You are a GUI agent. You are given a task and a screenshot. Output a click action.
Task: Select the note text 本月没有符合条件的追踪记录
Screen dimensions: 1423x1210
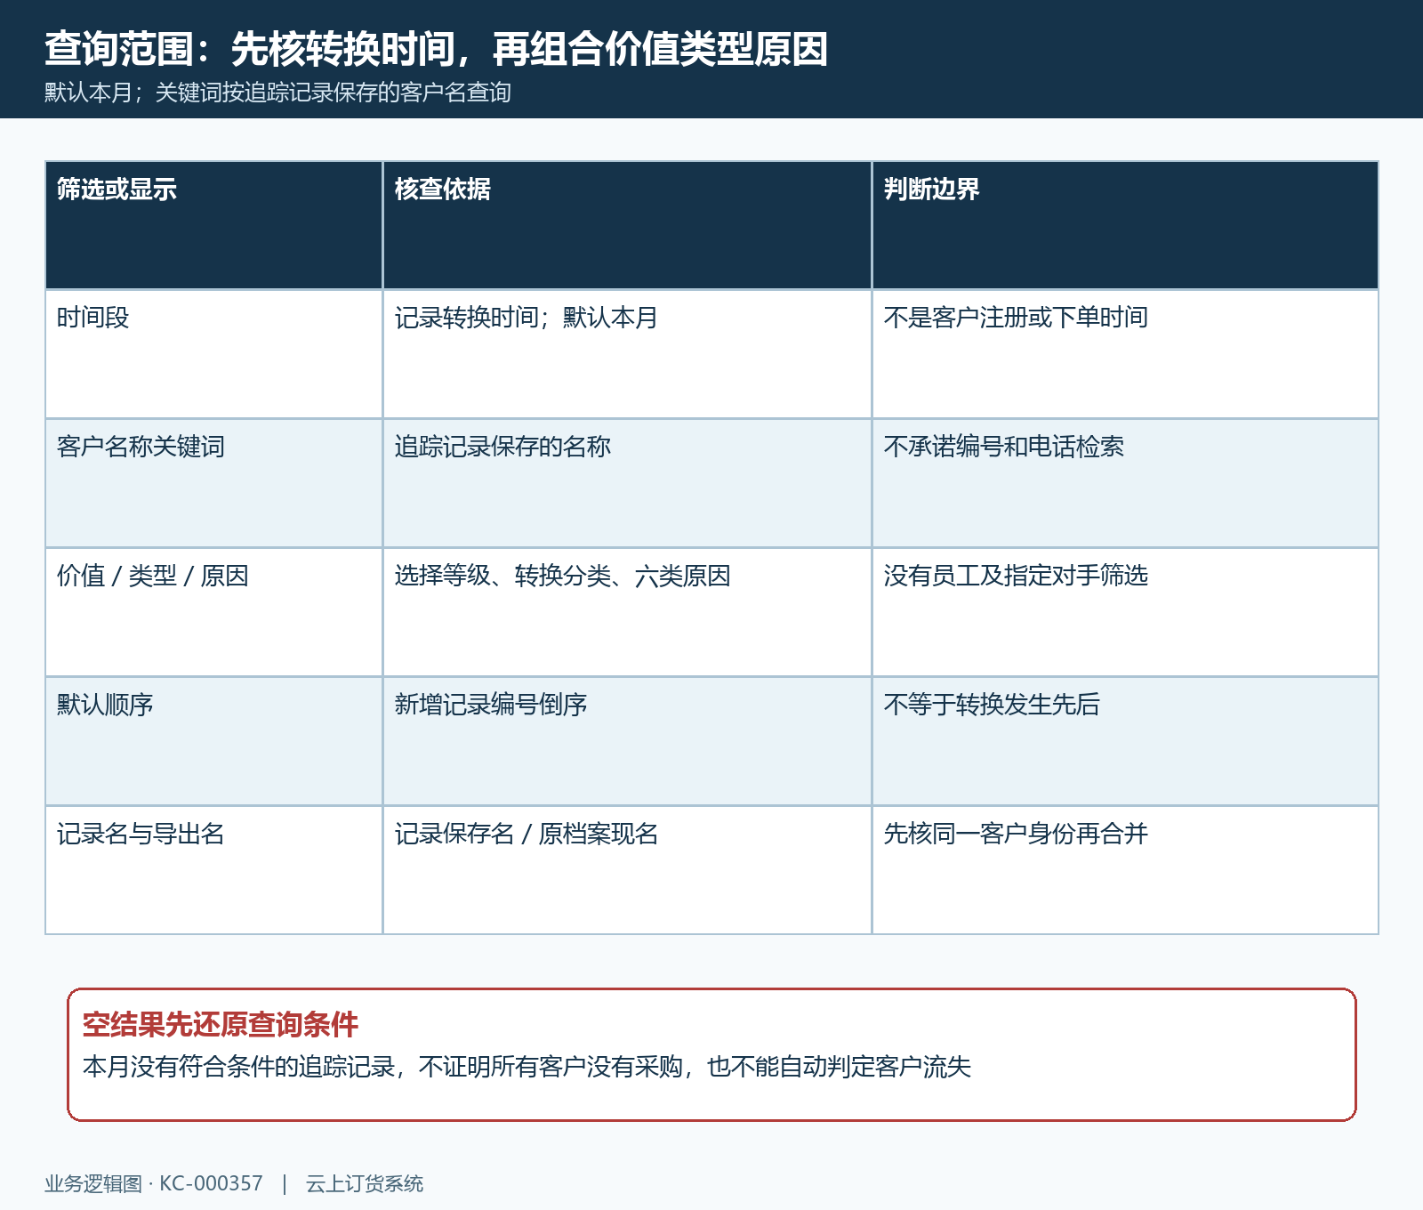(x=238, y=1067)
